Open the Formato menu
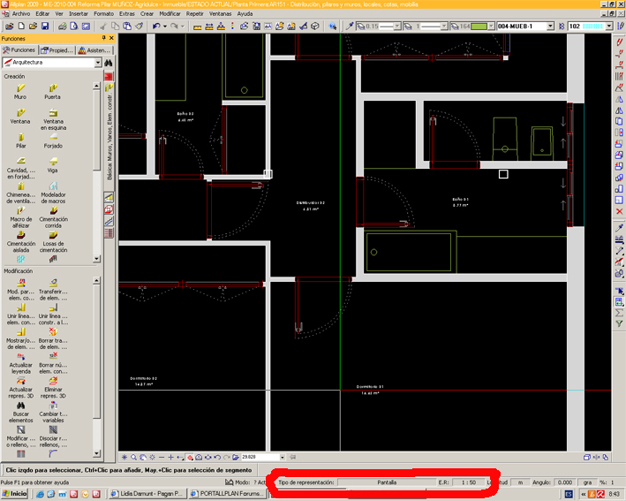 pyautogui.click(x=104, y=13)
